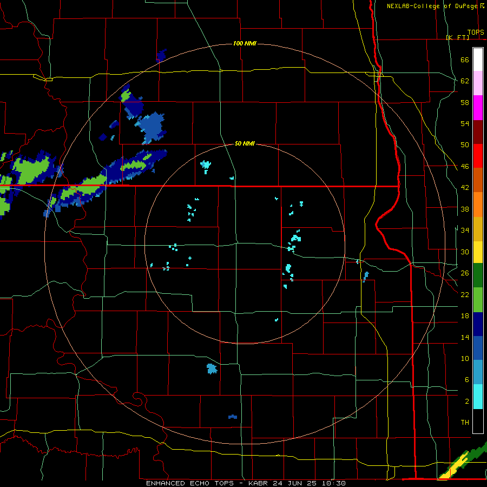Click the yellow swatch between 34 and 30
This screenshot has width=487, height=487.
pyautogui.click(x=478, y=252)
